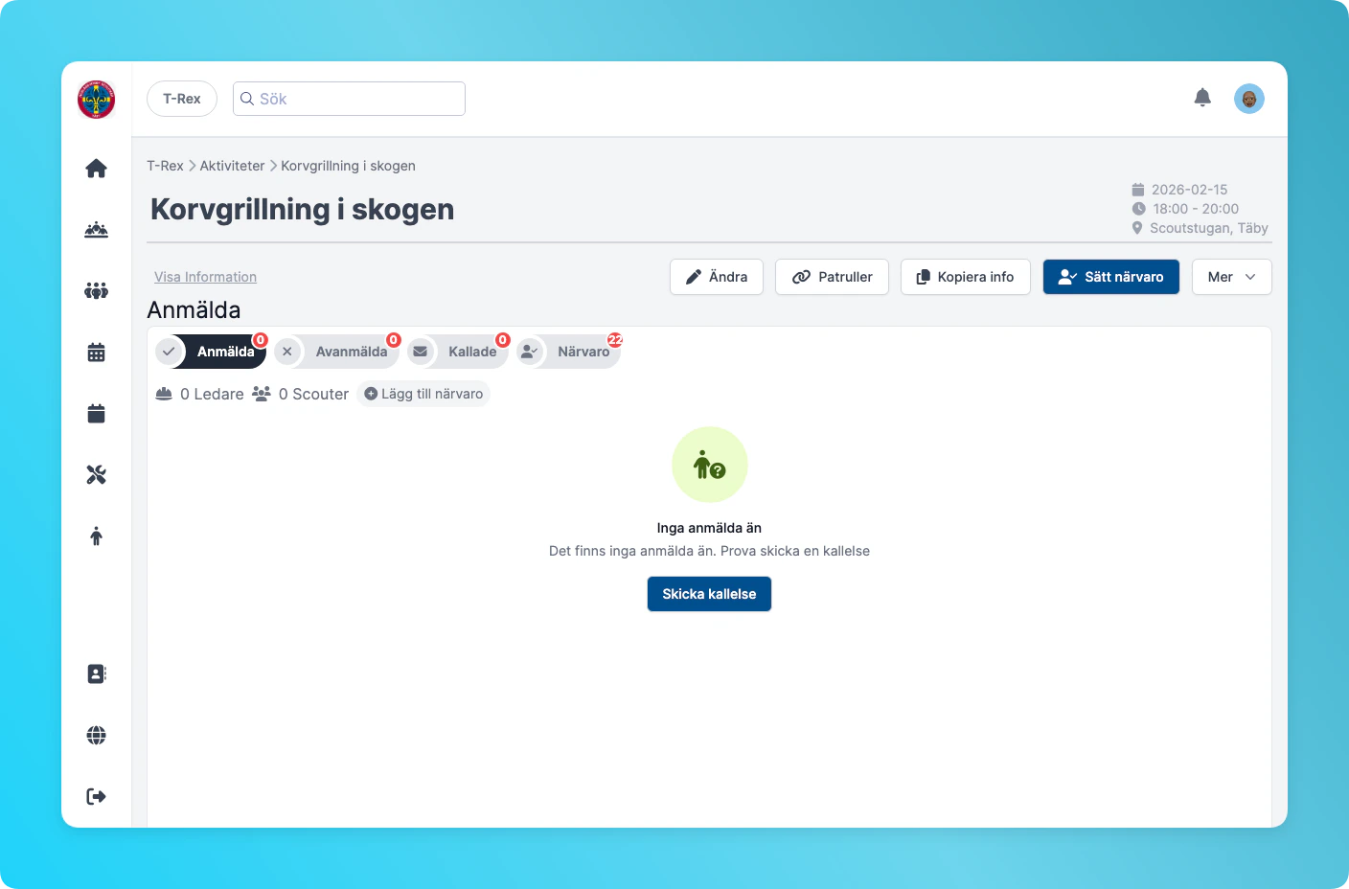
Task: Switch to the Avanmälda tab
Action: 350,352
